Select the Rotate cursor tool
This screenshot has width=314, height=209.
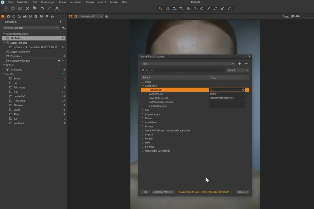(x=188, y=9)
